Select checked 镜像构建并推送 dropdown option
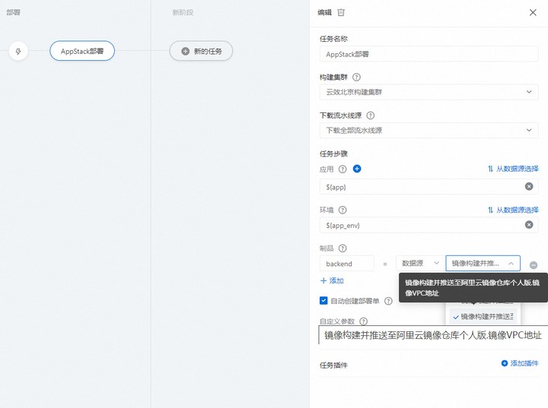The height and width of the screenshot is (408, 548). (483, 317)
